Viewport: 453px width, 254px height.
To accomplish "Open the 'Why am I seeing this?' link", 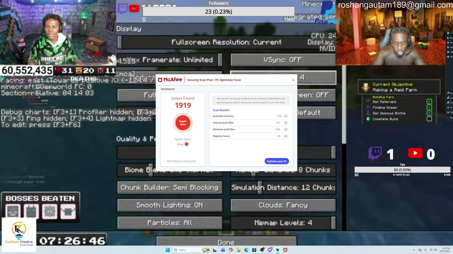I will pos(182,161).
